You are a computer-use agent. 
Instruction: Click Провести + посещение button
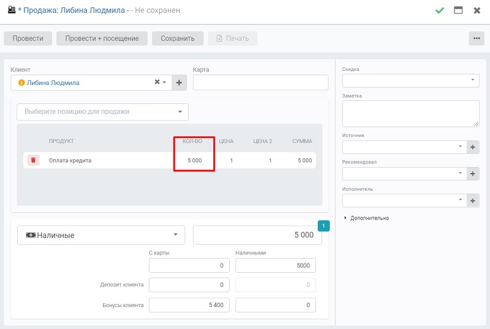point(102,39)
